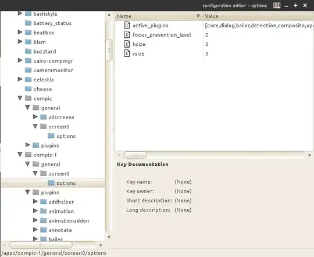Click the compiz-1 open-folder icon
This screenshot has width=314, height=257.
click(x=28, y=155)
